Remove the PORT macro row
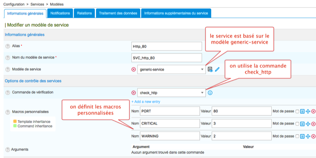The image size is (316, 158). [x=313, y=111]
